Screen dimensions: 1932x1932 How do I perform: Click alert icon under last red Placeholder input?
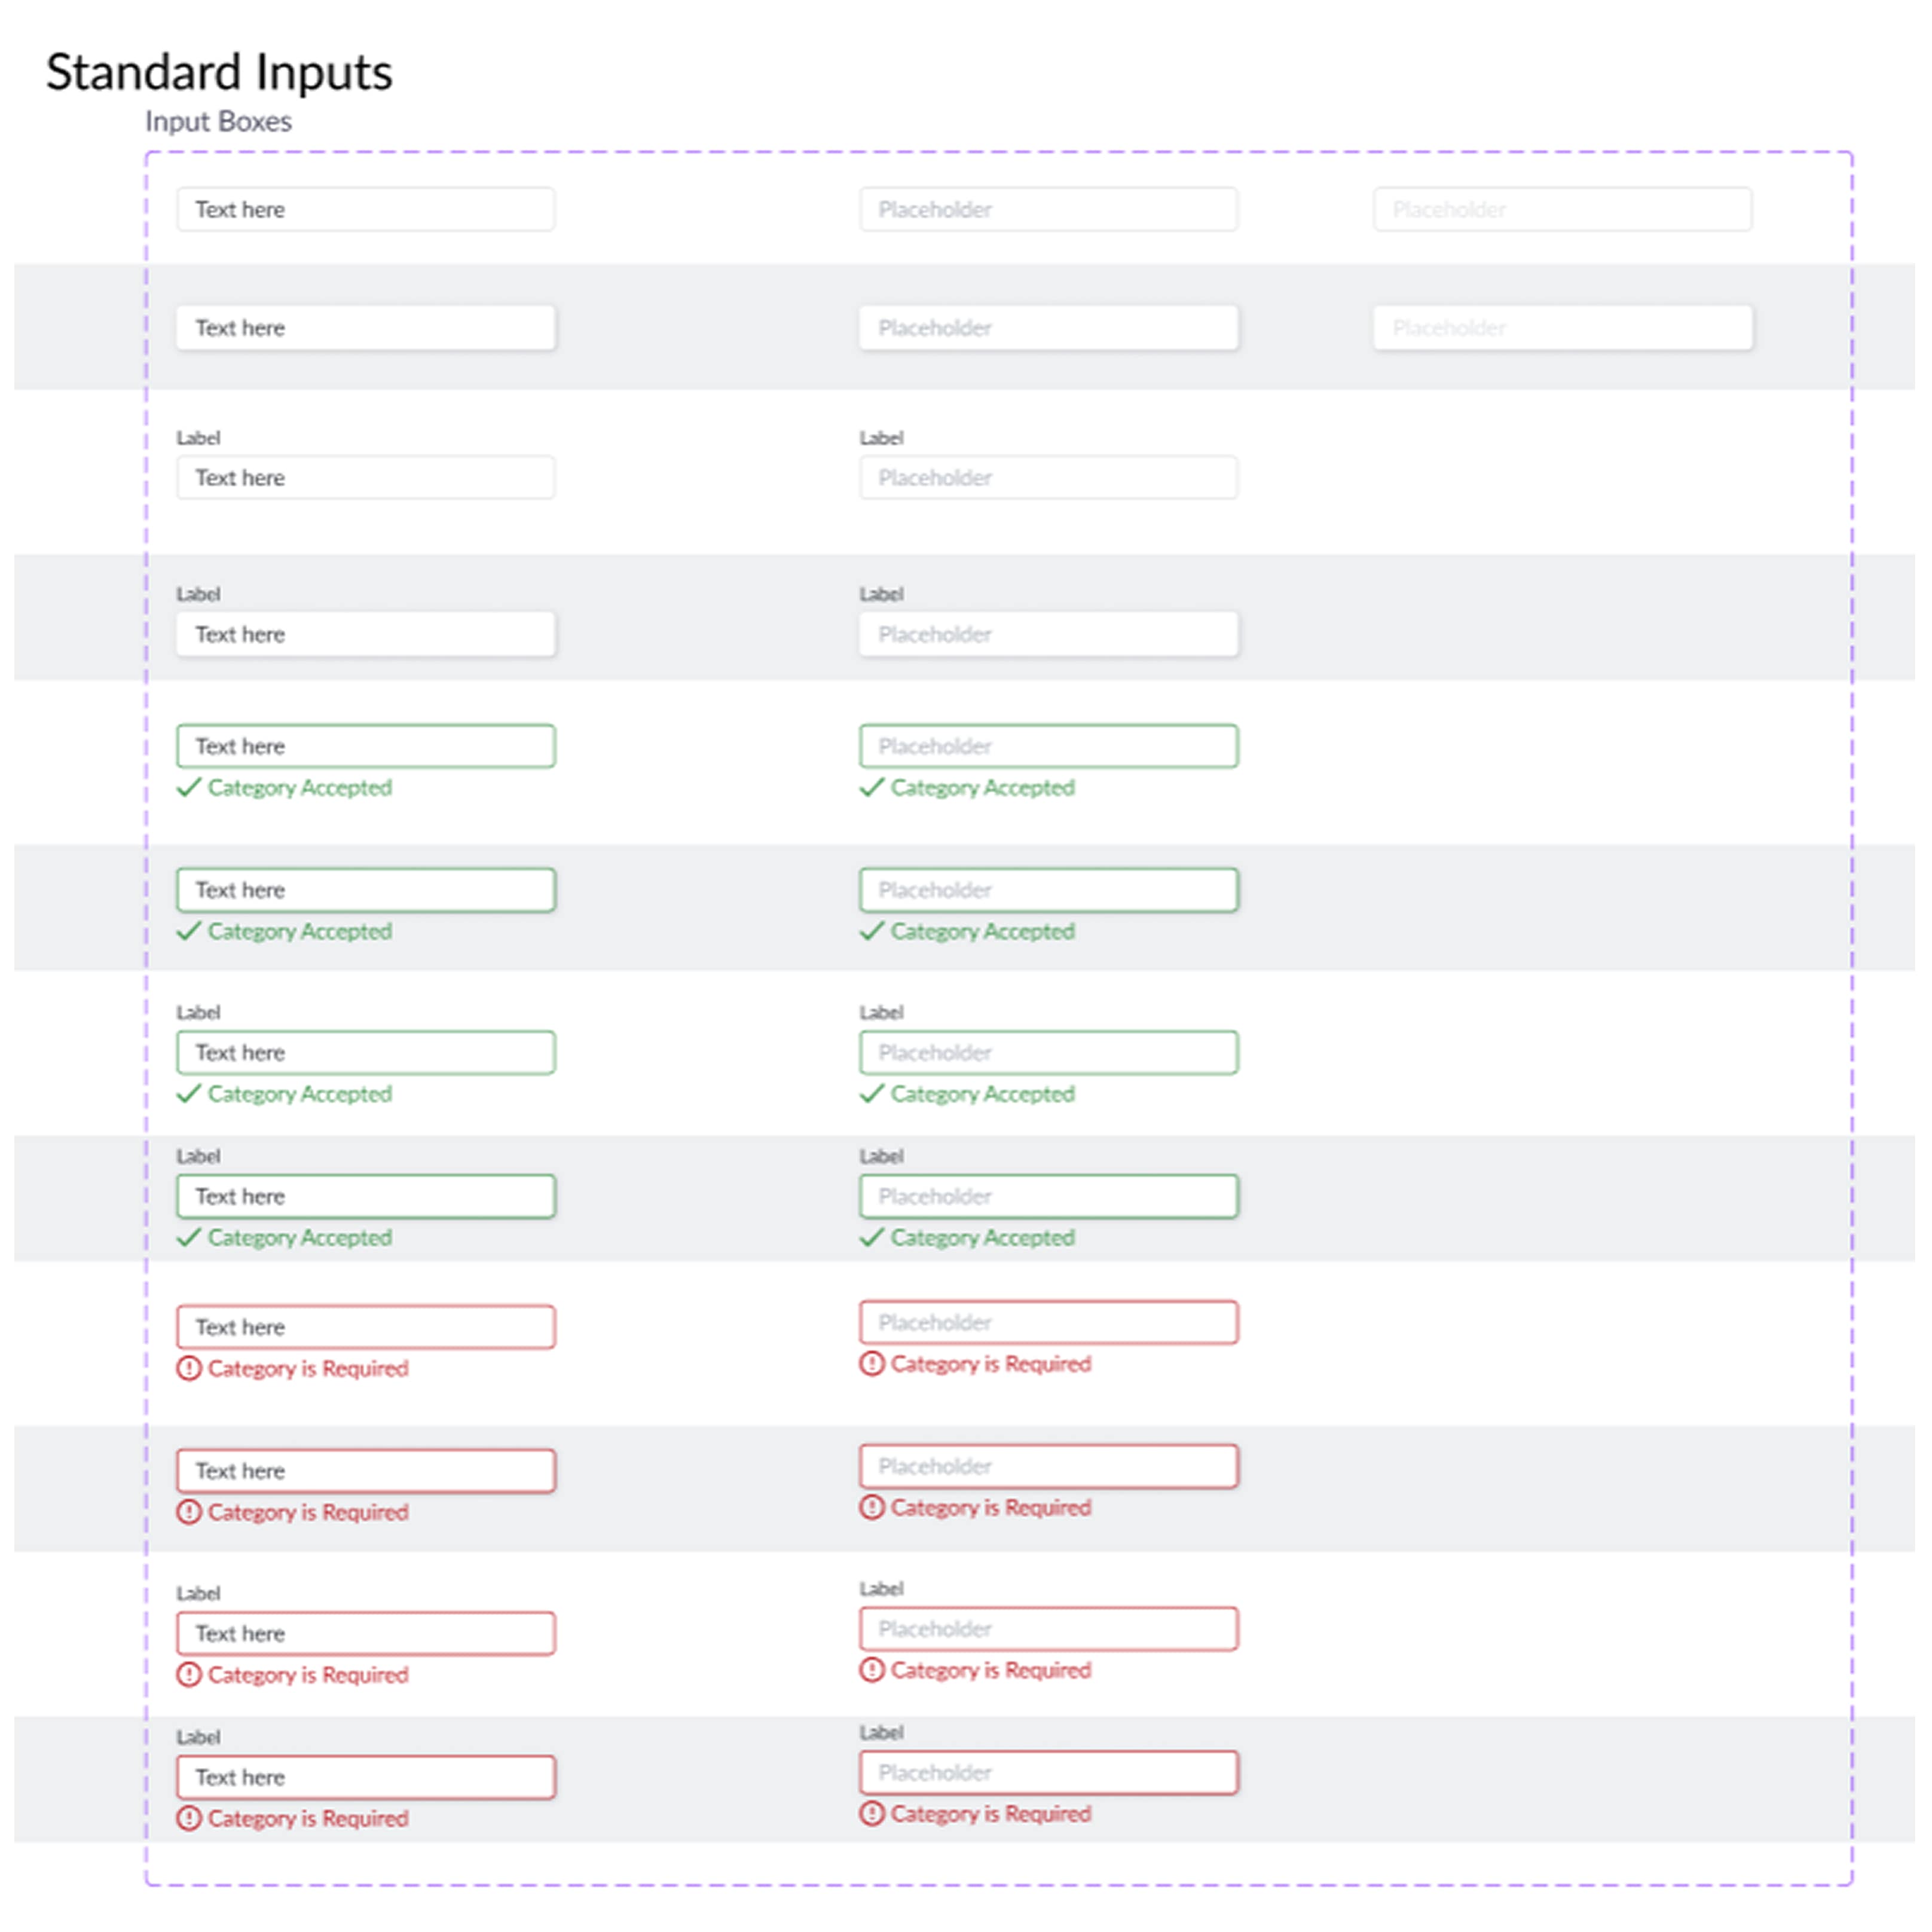(872, 1814)
